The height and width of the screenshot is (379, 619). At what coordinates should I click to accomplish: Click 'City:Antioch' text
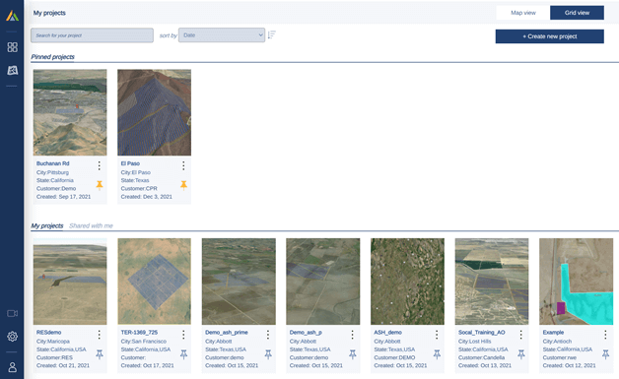(x=558, y=342)
